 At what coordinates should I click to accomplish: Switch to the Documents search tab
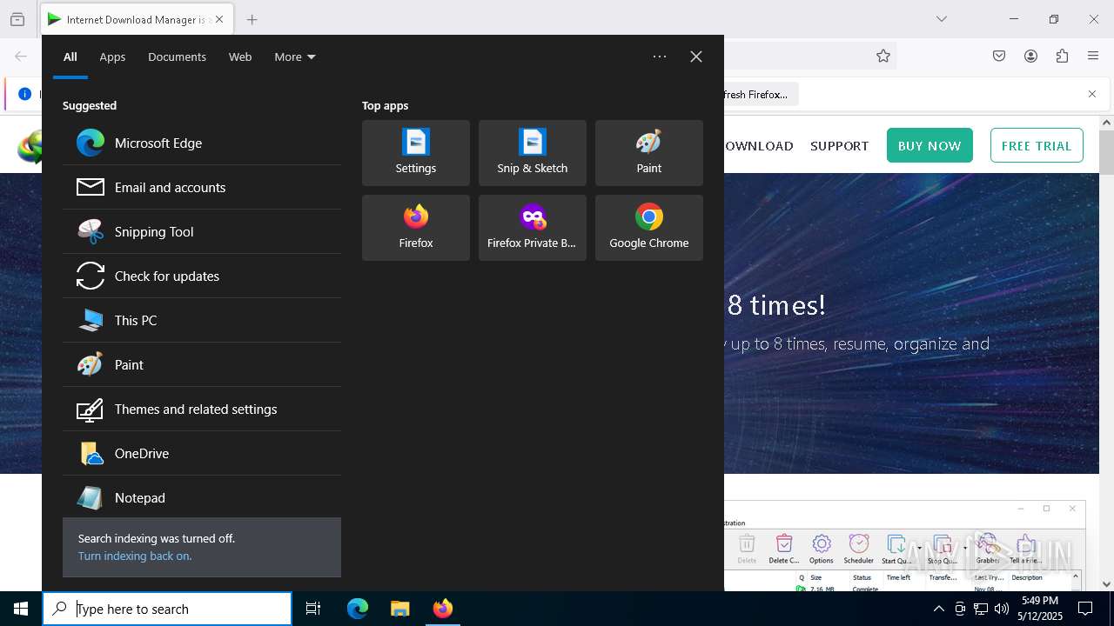pyautogui.click(x=177, y=57)
